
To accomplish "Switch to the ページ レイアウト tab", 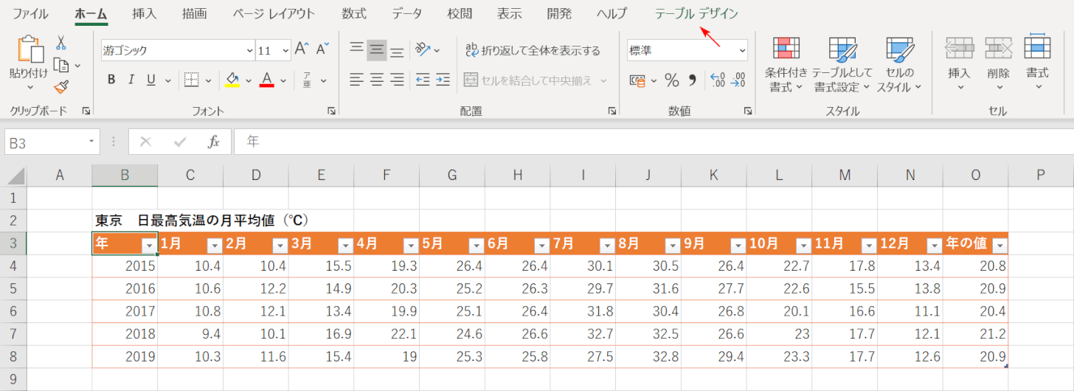I will click(273, 13).
